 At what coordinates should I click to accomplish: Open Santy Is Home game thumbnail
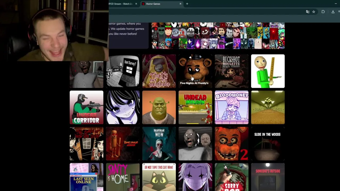pyautogui.click(x=123, y=177)
